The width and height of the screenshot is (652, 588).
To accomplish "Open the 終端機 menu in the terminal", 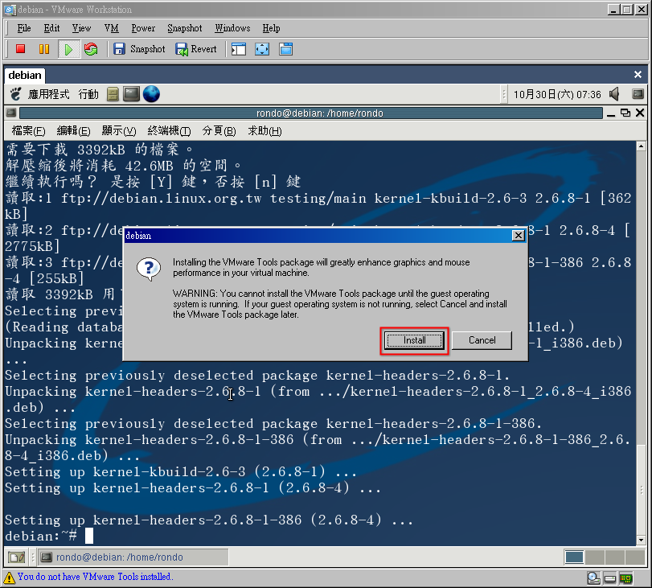I will click(169, 131).
